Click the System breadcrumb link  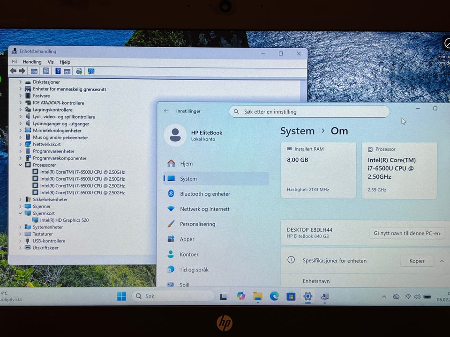tap(297, 131)
